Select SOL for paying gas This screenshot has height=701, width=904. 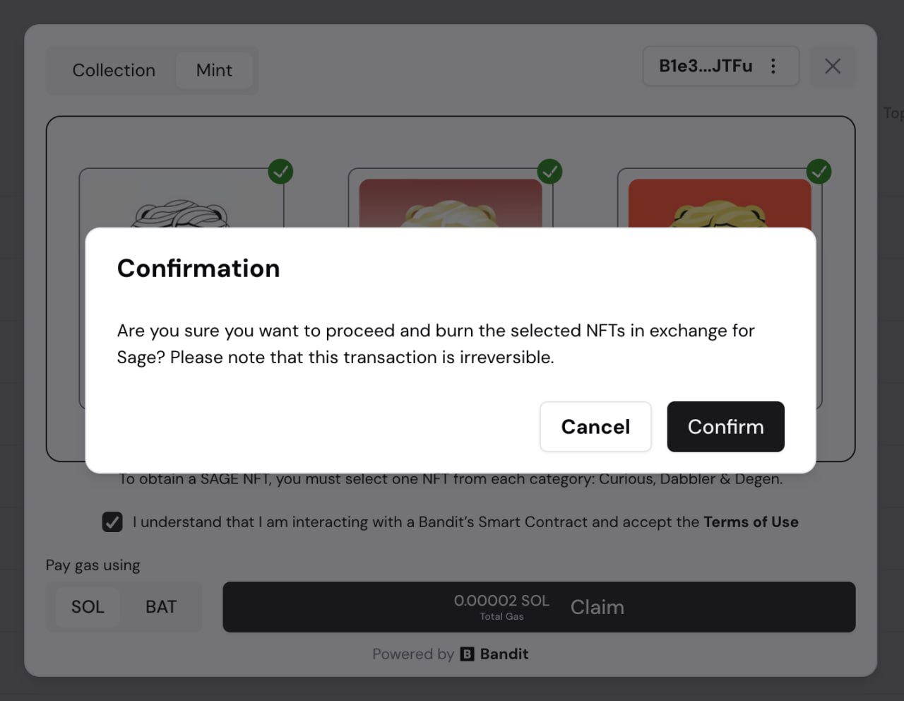(88, 606)
